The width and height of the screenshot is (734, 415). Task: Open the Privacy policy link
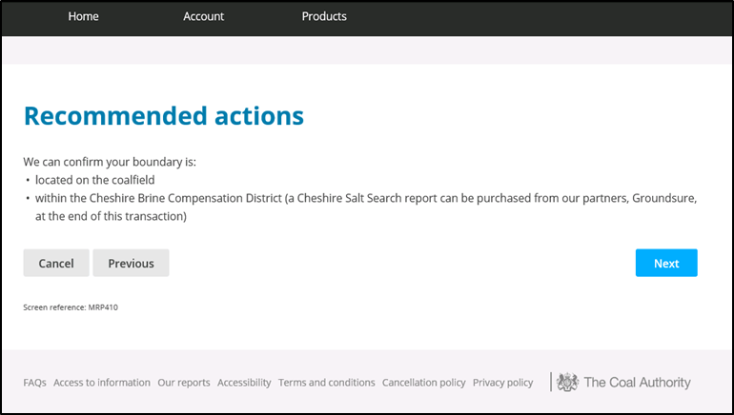[502, 383]
